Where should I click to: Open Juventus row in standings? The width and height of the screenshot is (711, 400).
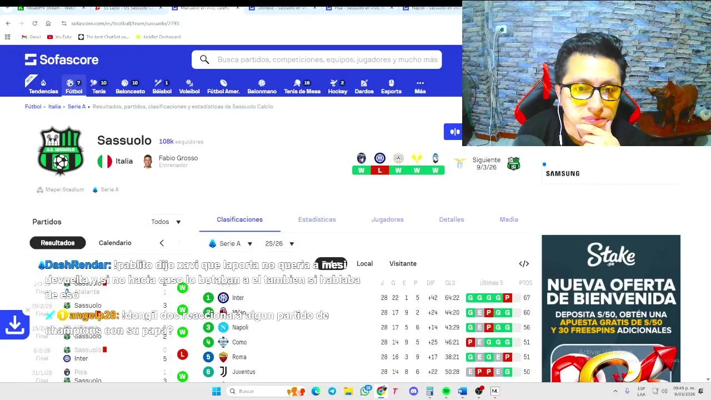[368, 372]
